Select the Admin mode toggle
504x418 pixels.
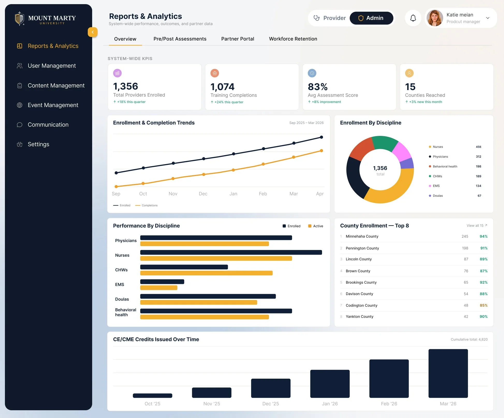371,18
